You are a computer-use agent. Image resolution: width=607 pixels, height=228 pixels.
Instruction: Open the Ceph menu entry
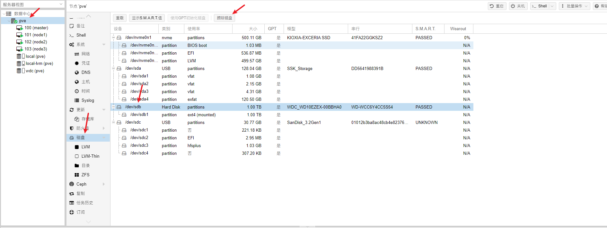[81, 184]
